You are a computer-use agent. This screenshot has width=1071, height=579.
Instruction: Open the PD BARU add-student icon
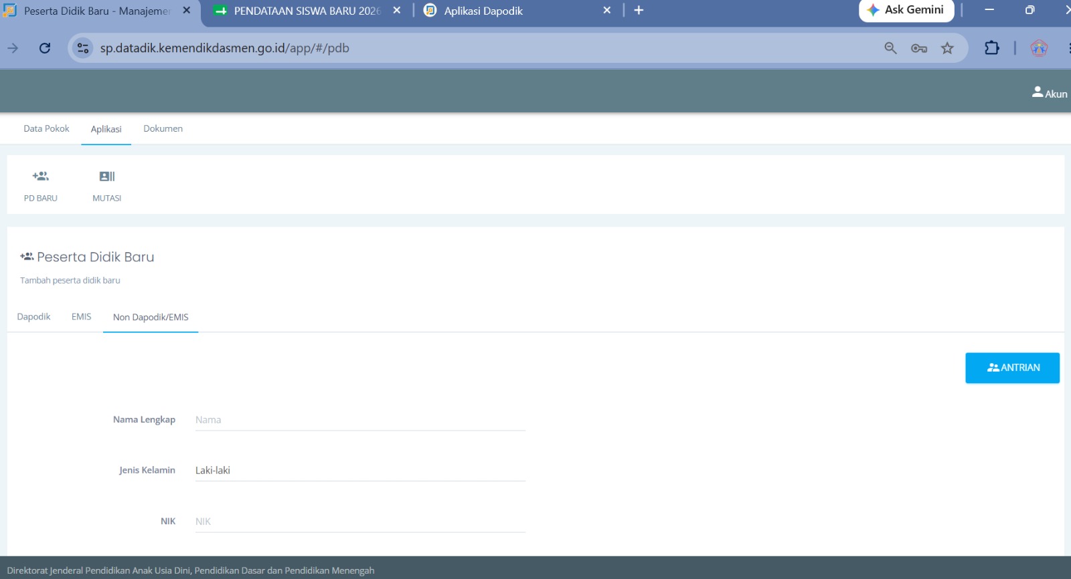point(41,177)
